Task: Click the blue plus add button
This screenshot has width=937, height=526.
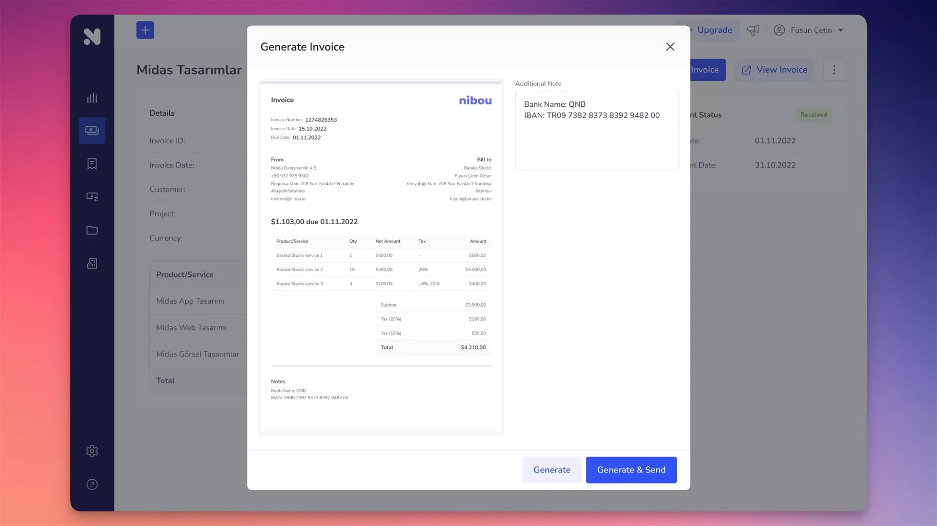Action: coord(145,30)
